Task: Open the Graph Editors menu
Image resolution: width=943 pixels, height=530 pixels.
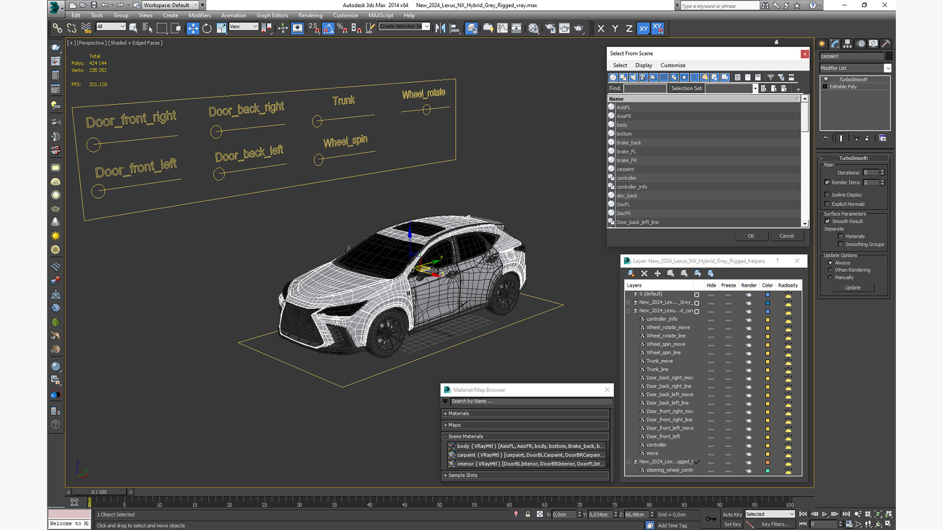Action: [272, 15]
